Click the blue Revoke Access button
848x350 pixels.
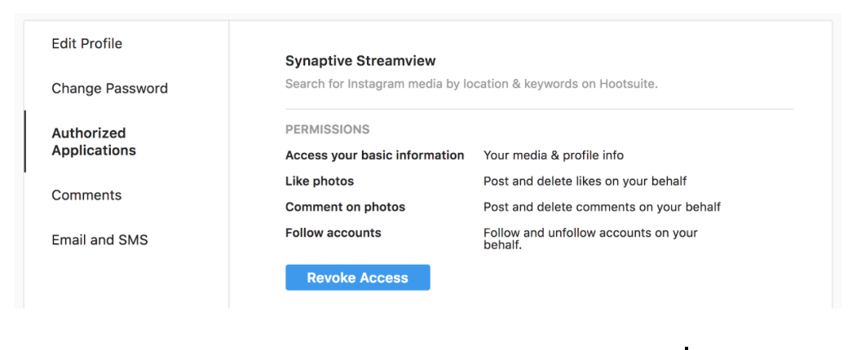[357, 278]
